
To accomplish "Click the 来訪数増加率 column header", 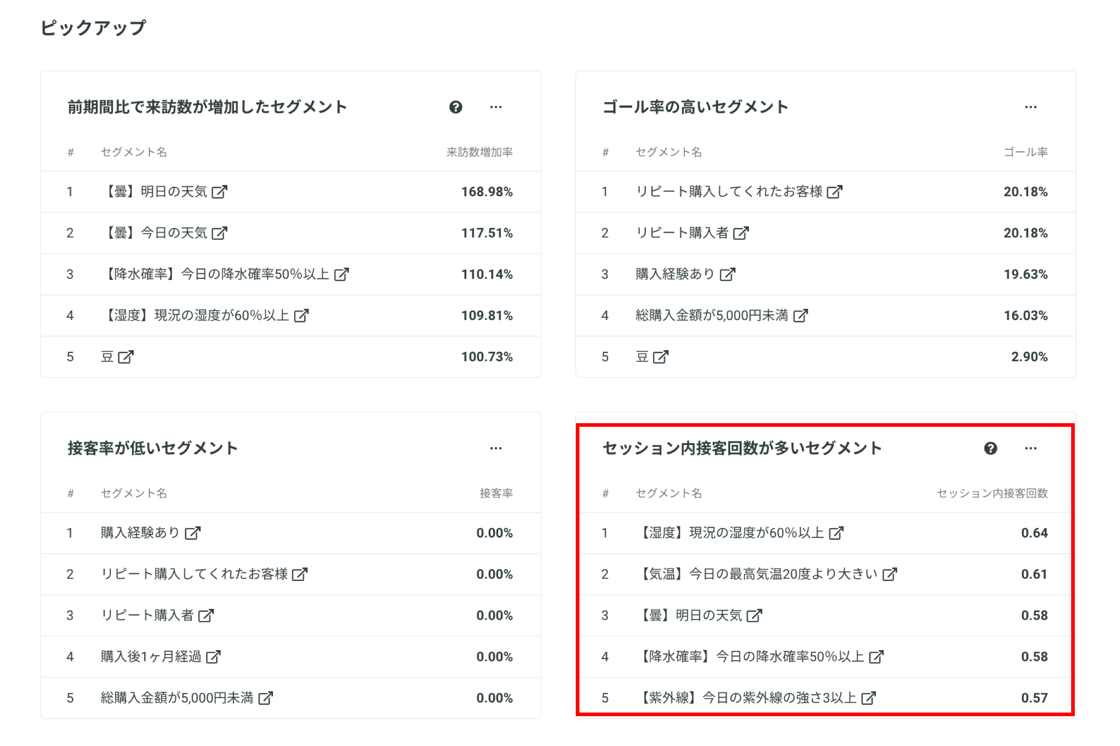I will [480, 152].
